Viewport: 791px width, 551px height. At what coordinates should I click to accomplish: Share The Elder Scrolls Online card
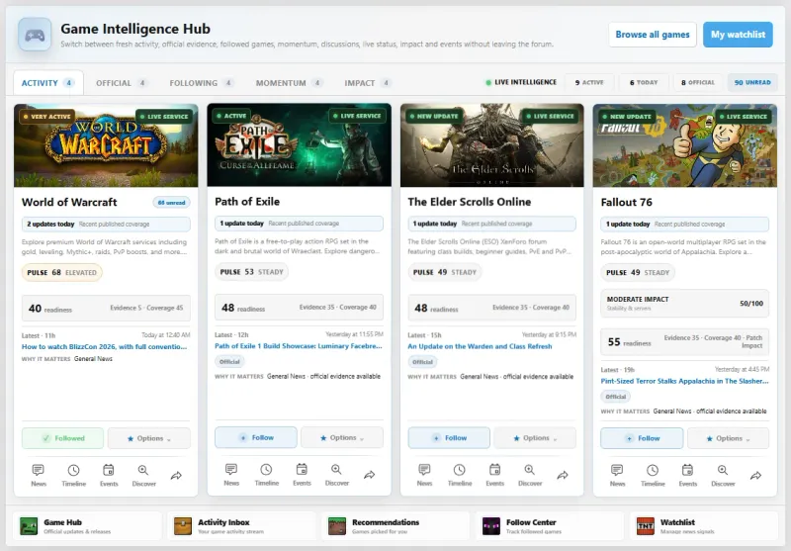(x=563, y=475)
